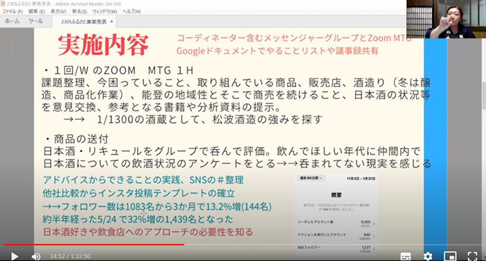Click the 概要 title in insights image
Viewport: 486px width, 261px height.
coord(337,195)
